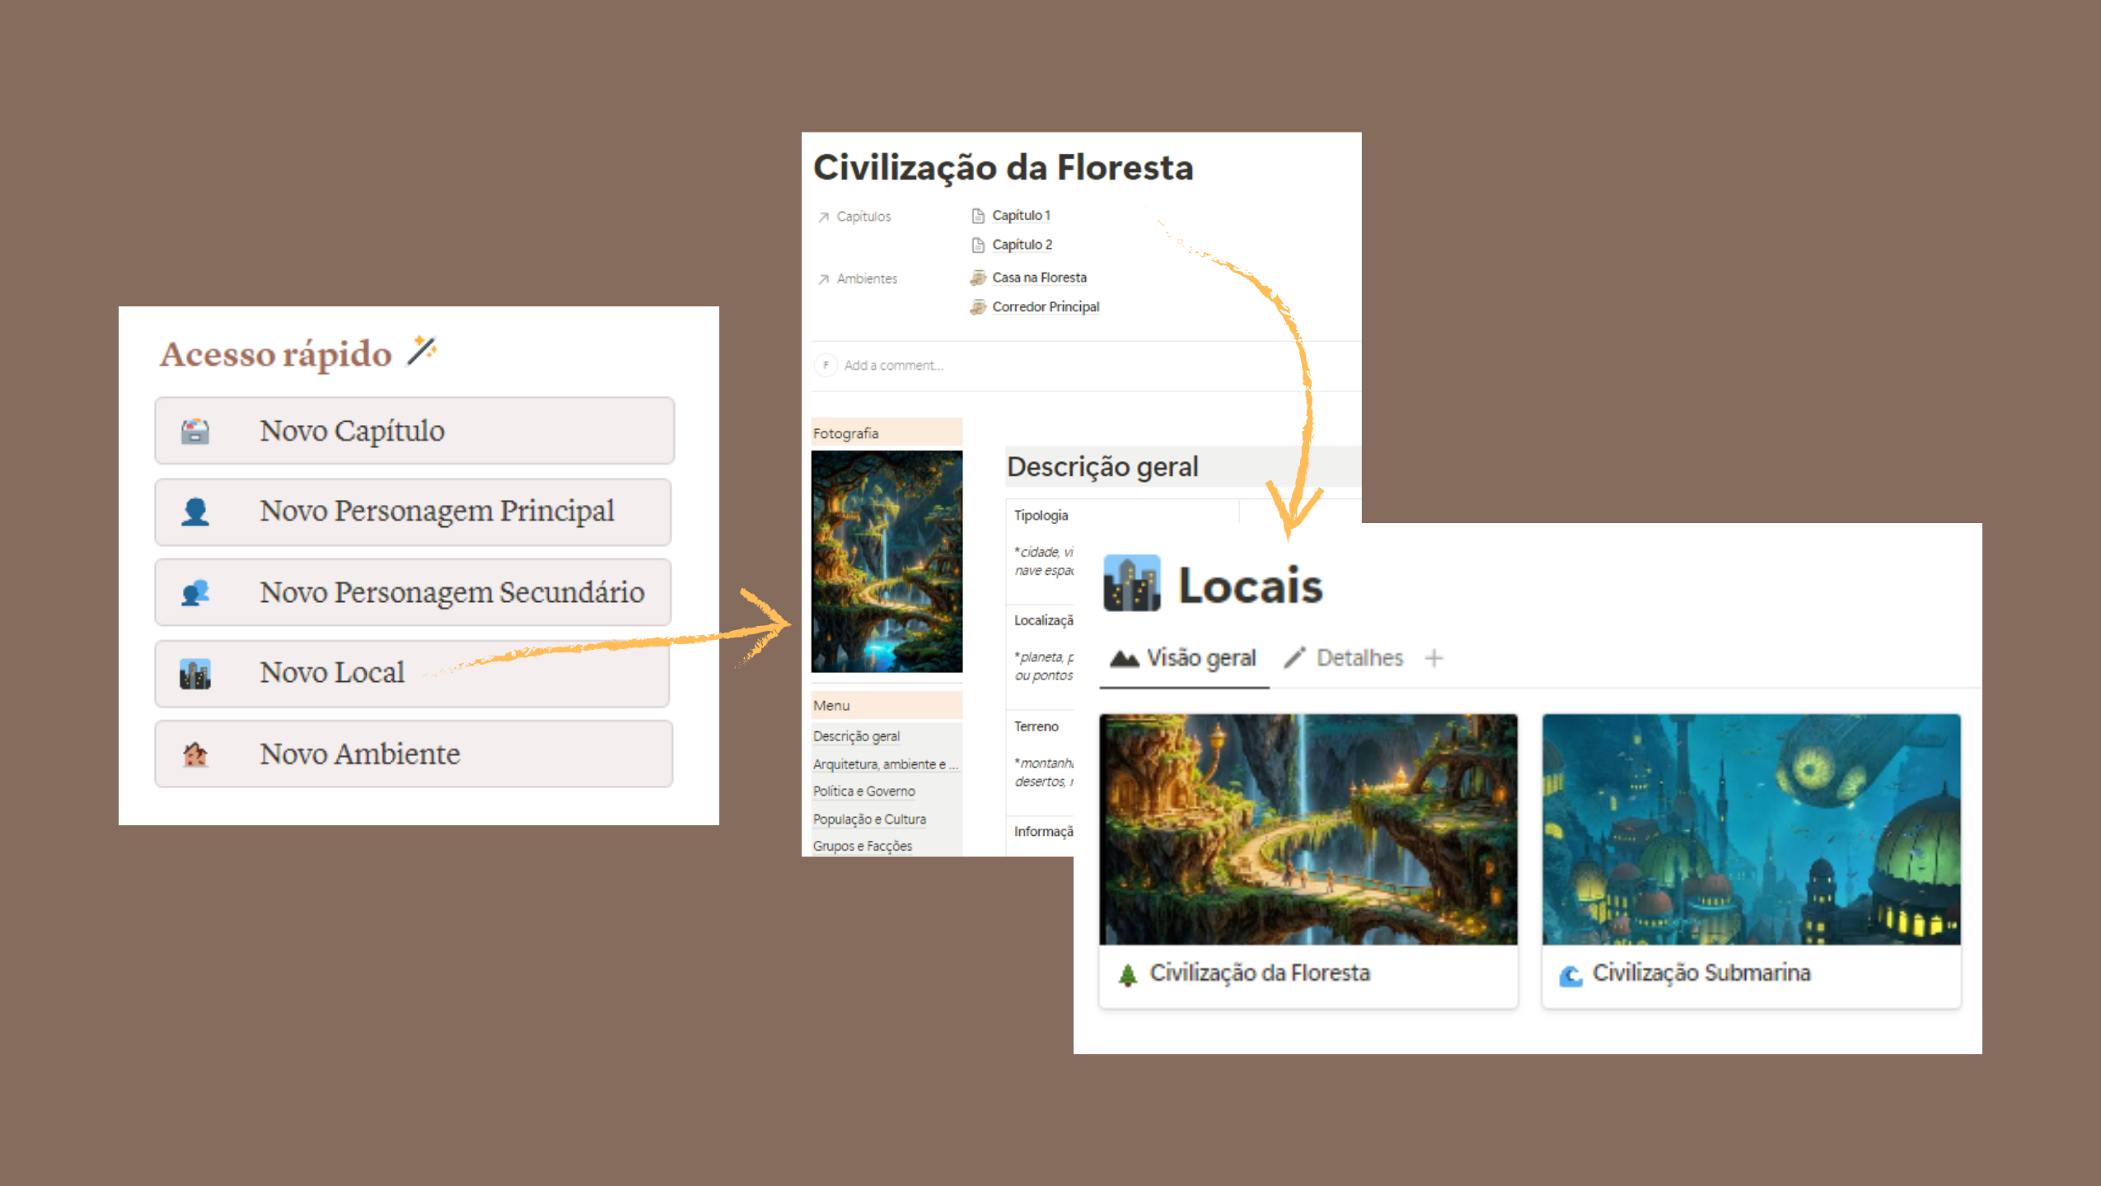The width and height of the screenshot is (2101, 1186).
Task: Open Corredor Principal ambiente link
Action: click(1045, 307)
